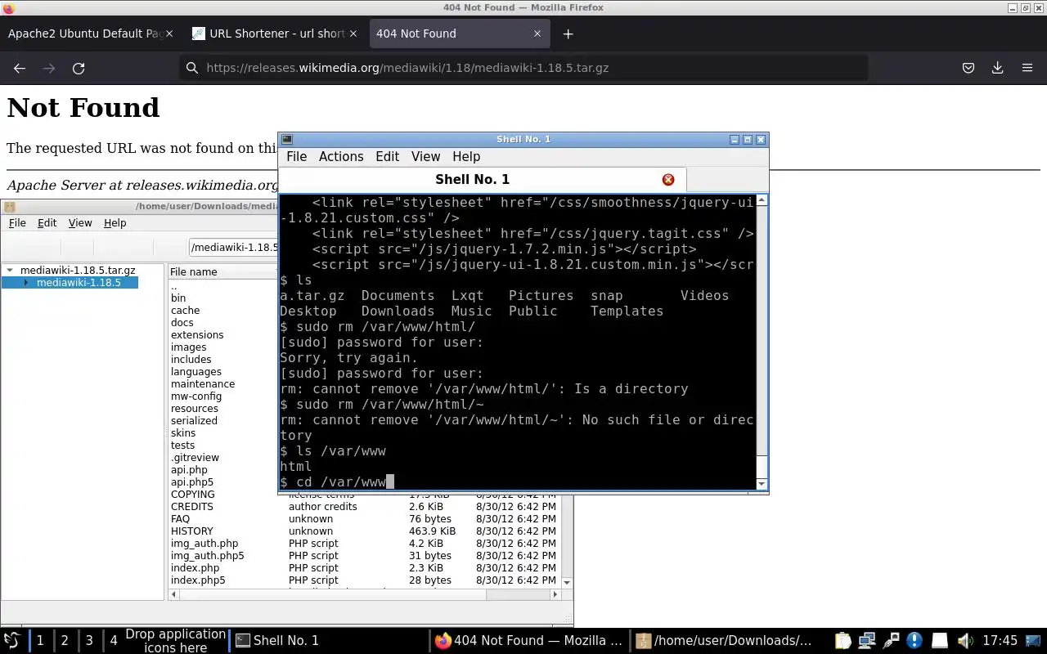Open the Firefox downloads panel
1047x654 pixels.
[997, 69]
